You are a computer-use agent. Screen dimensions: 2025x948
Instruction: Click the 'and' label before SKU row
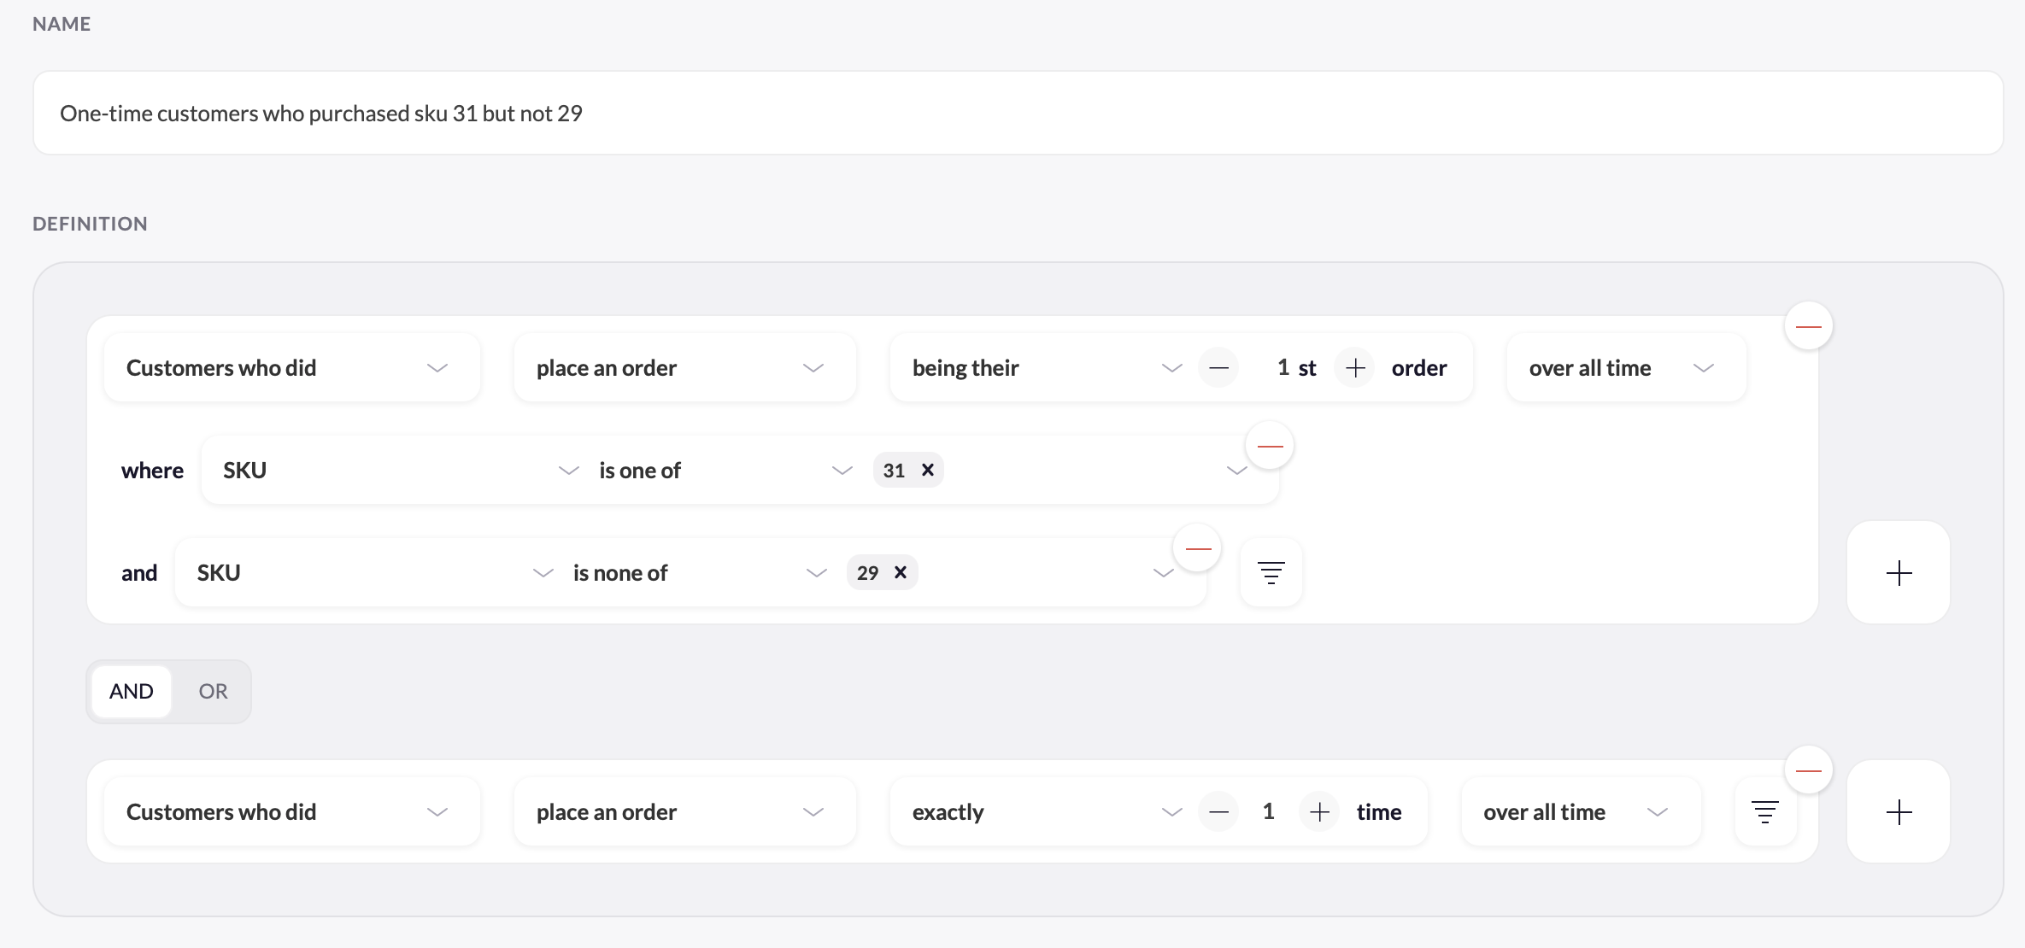139,573
